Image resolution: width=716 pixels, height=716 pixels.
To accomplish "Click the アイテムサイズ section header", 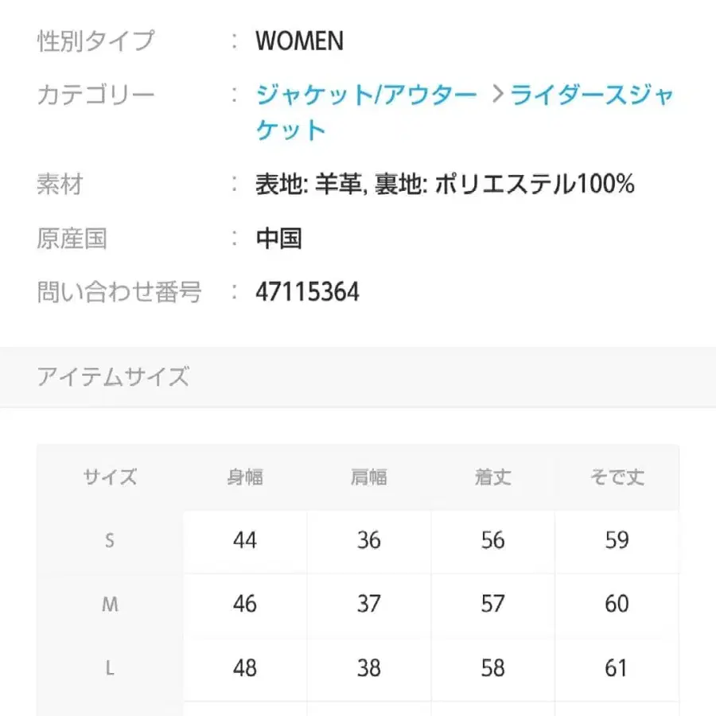I will coord(114,376).
